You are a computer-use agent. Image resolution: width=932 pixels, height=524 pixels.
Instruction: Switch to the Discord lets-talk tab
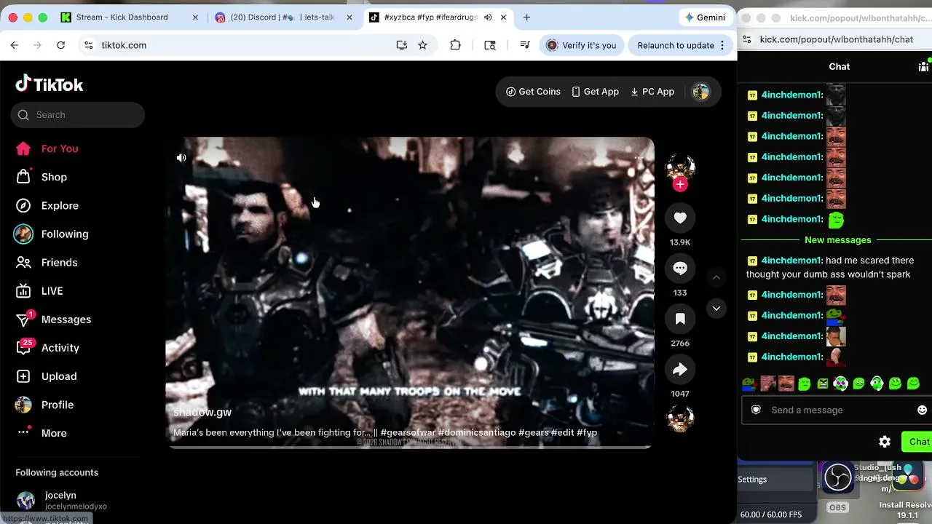click(x=281, y=17)
